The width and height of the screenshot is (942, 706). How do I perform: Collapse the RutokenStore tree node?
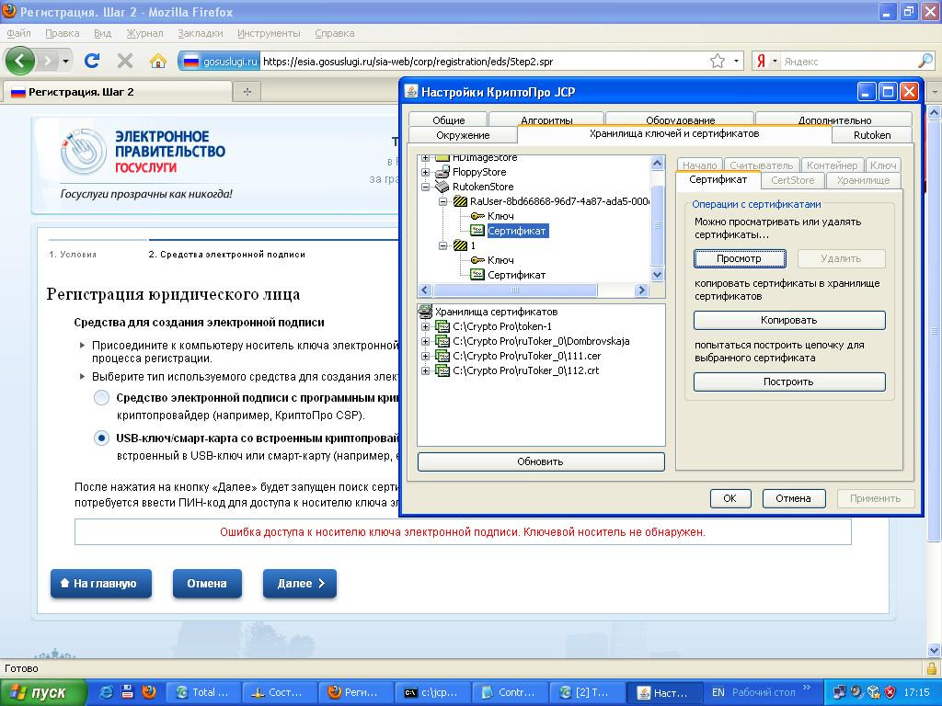pos(426,187)
